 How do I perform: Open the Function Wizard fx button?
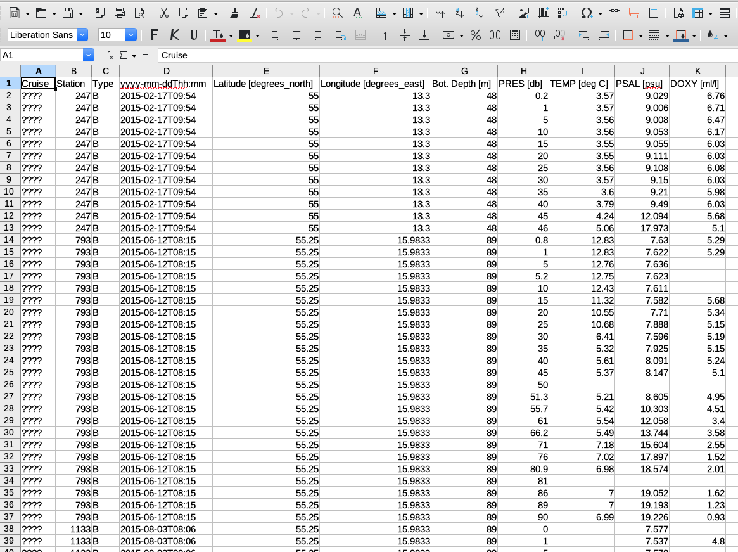tap(110, 55)
